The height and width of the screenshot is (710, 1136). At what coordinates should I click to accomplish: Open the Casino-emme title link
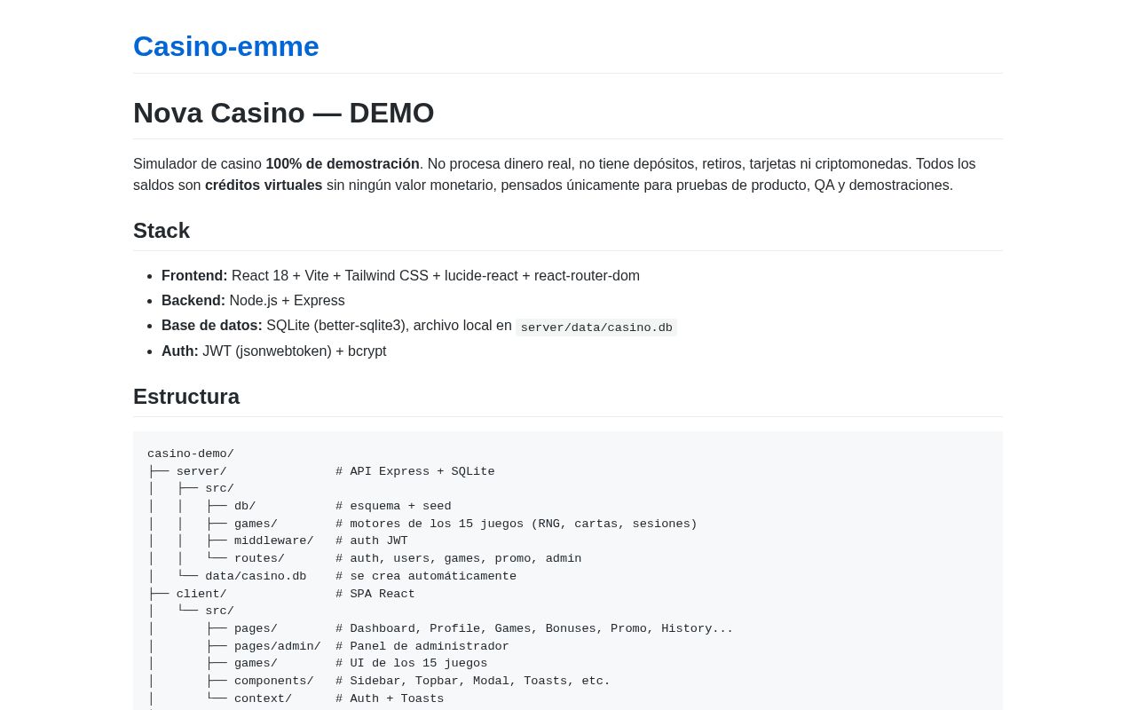coord(225,46)
